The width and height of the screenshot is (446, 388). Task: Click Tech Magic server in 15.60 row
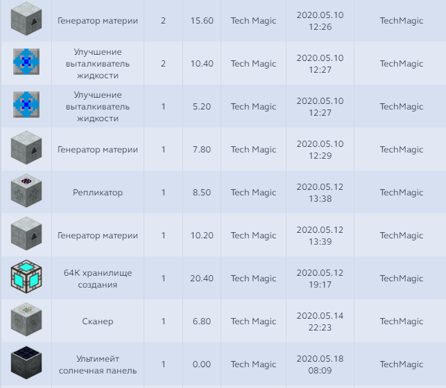tap(253, 21)
